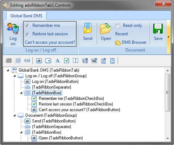Select the Global Bank DMS ribbon tab
This screenshot has height=145, width=174.
coord(26,16)
